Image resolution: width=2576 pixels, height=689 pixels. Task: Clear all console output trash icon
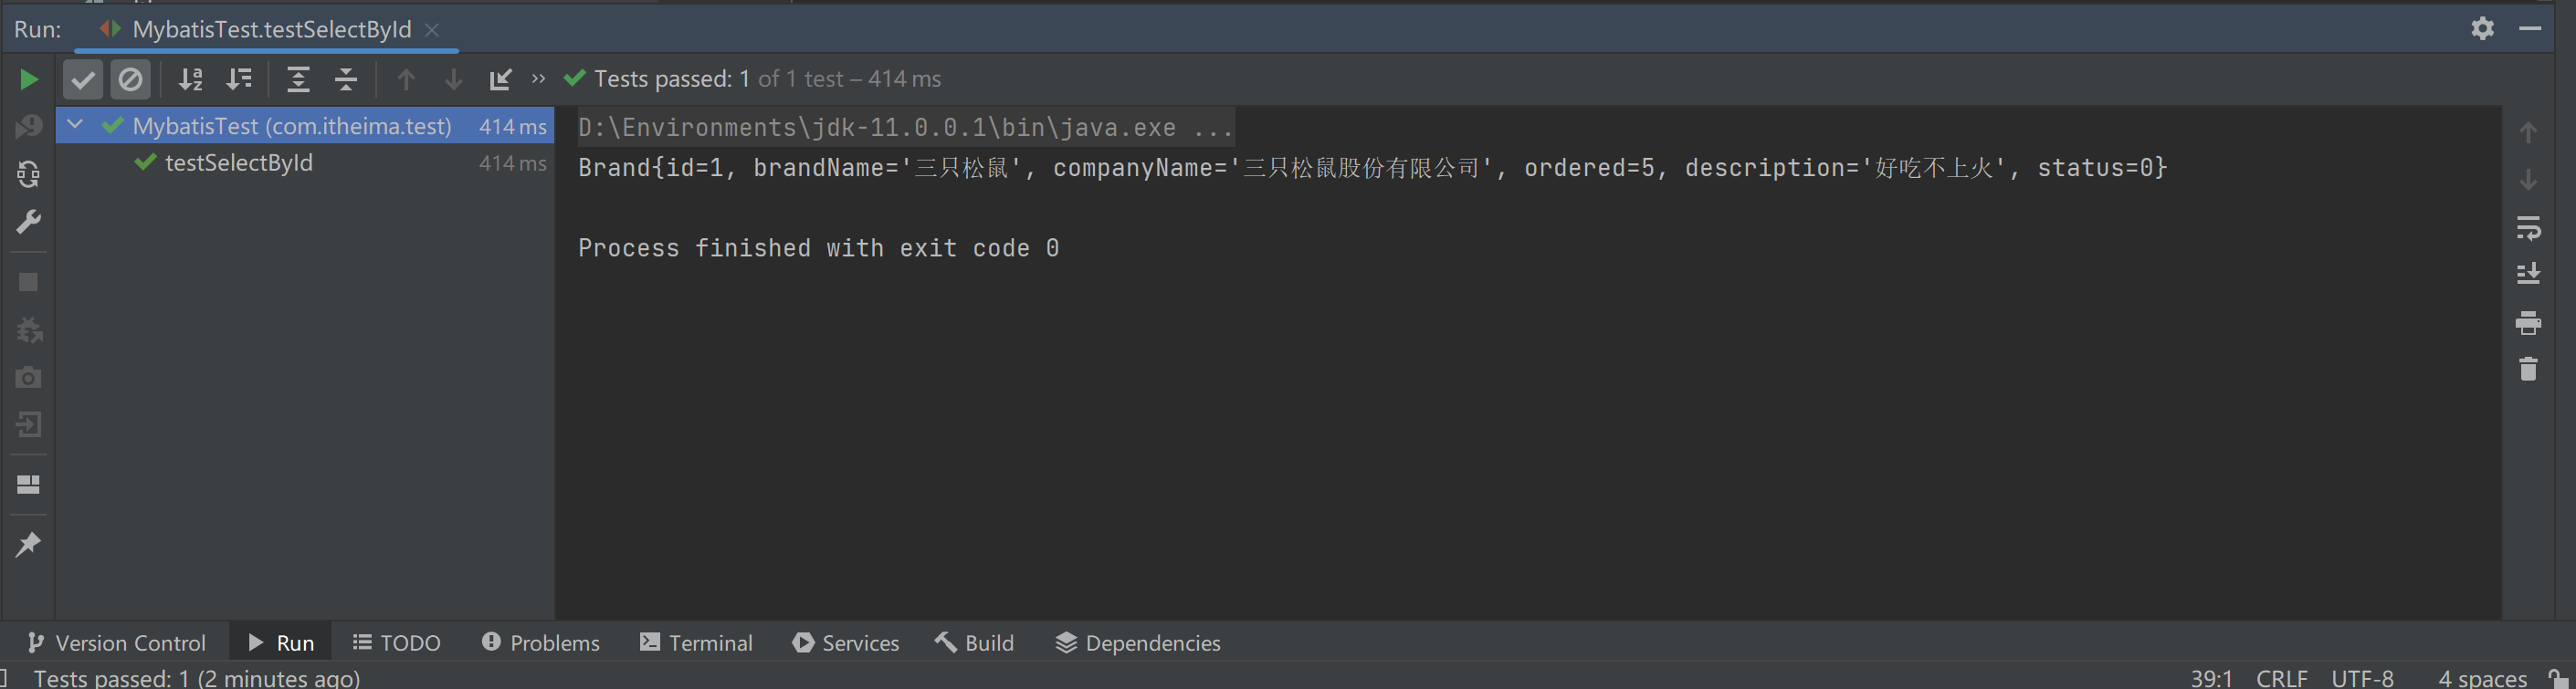point(2528,369)
